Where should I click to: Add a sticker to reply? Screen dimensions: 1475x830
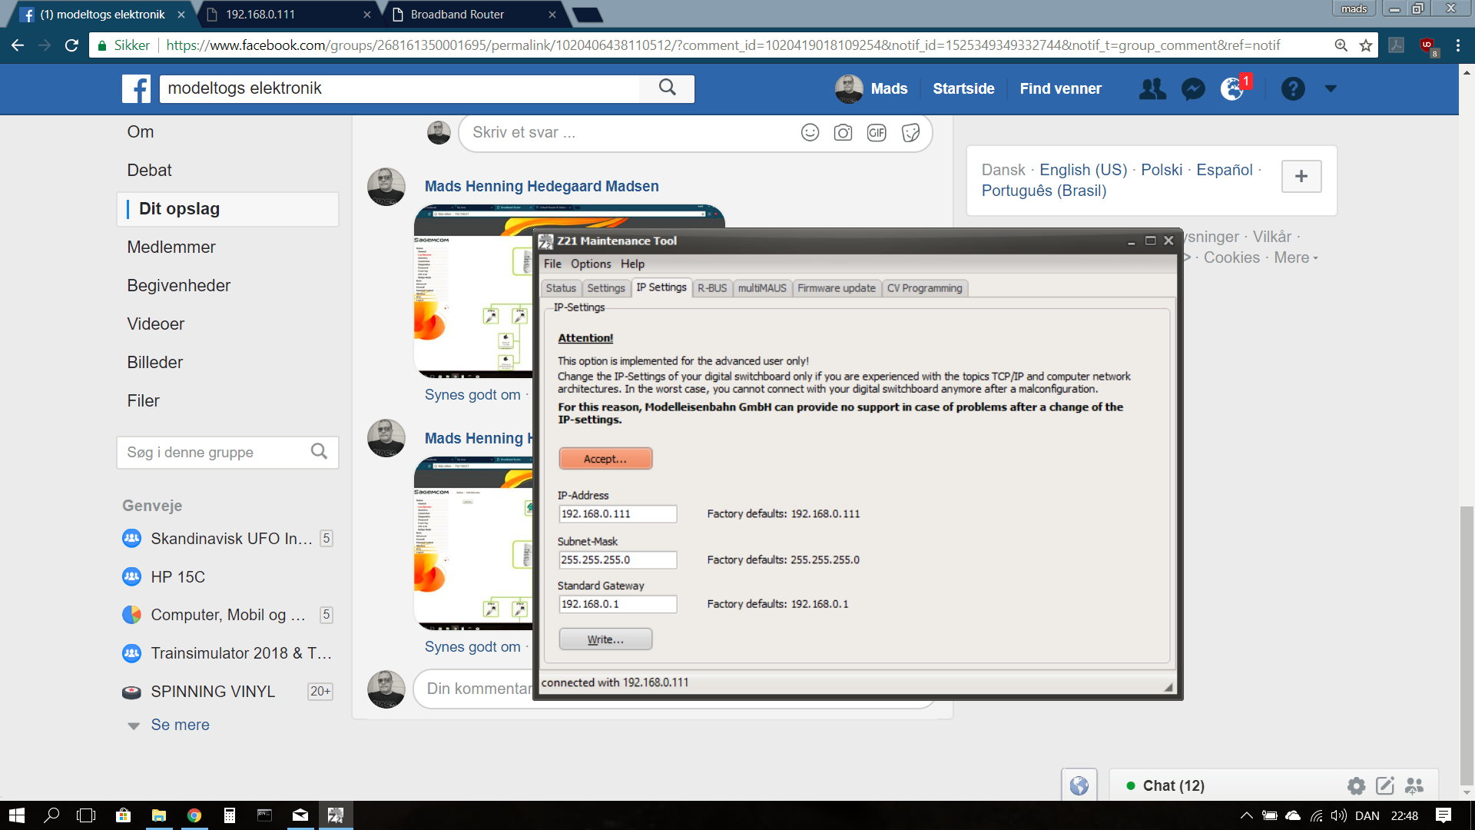(x=910, y=132)
